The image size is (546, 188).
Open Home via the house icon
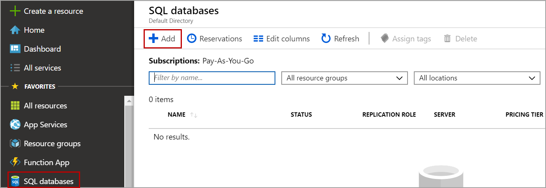[x=15, y=30]
